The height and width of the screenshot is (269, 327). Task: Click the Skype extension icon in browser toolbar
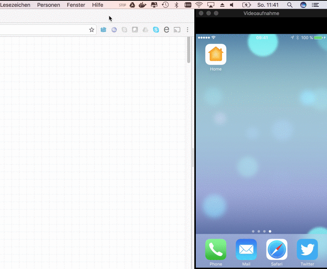(156, 30)
